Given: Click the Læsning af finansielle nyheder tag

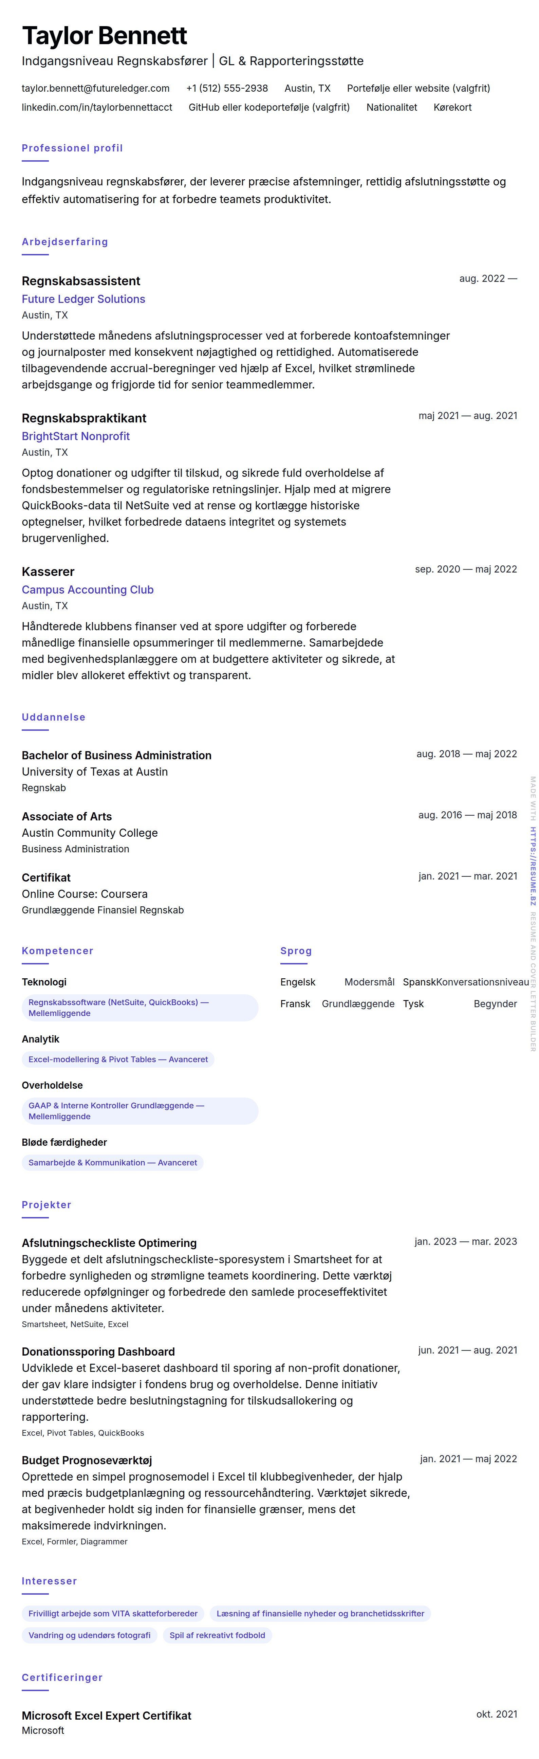Looking at the screenshot, I should 320,1614.
